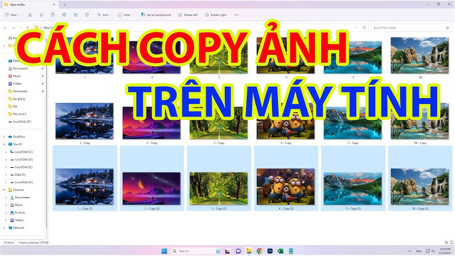Open the Windows Start menu
The height and width of the screenshot is (256, 455).
[164, 251]
